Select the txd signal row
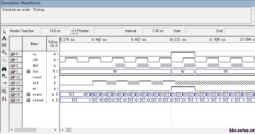255x134 pixels. tap(35, 83)
